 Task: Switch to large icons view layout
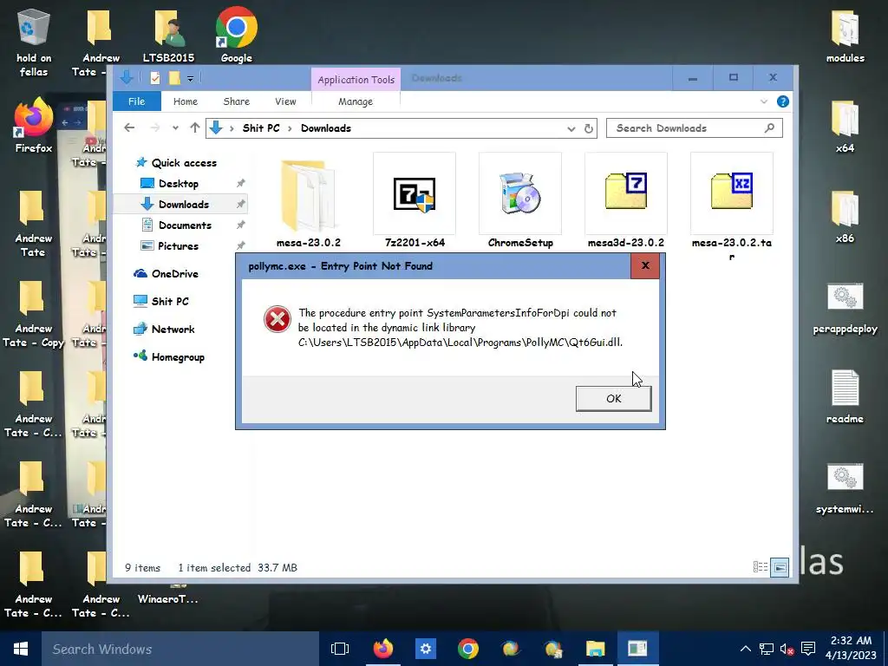coord(780,567)
